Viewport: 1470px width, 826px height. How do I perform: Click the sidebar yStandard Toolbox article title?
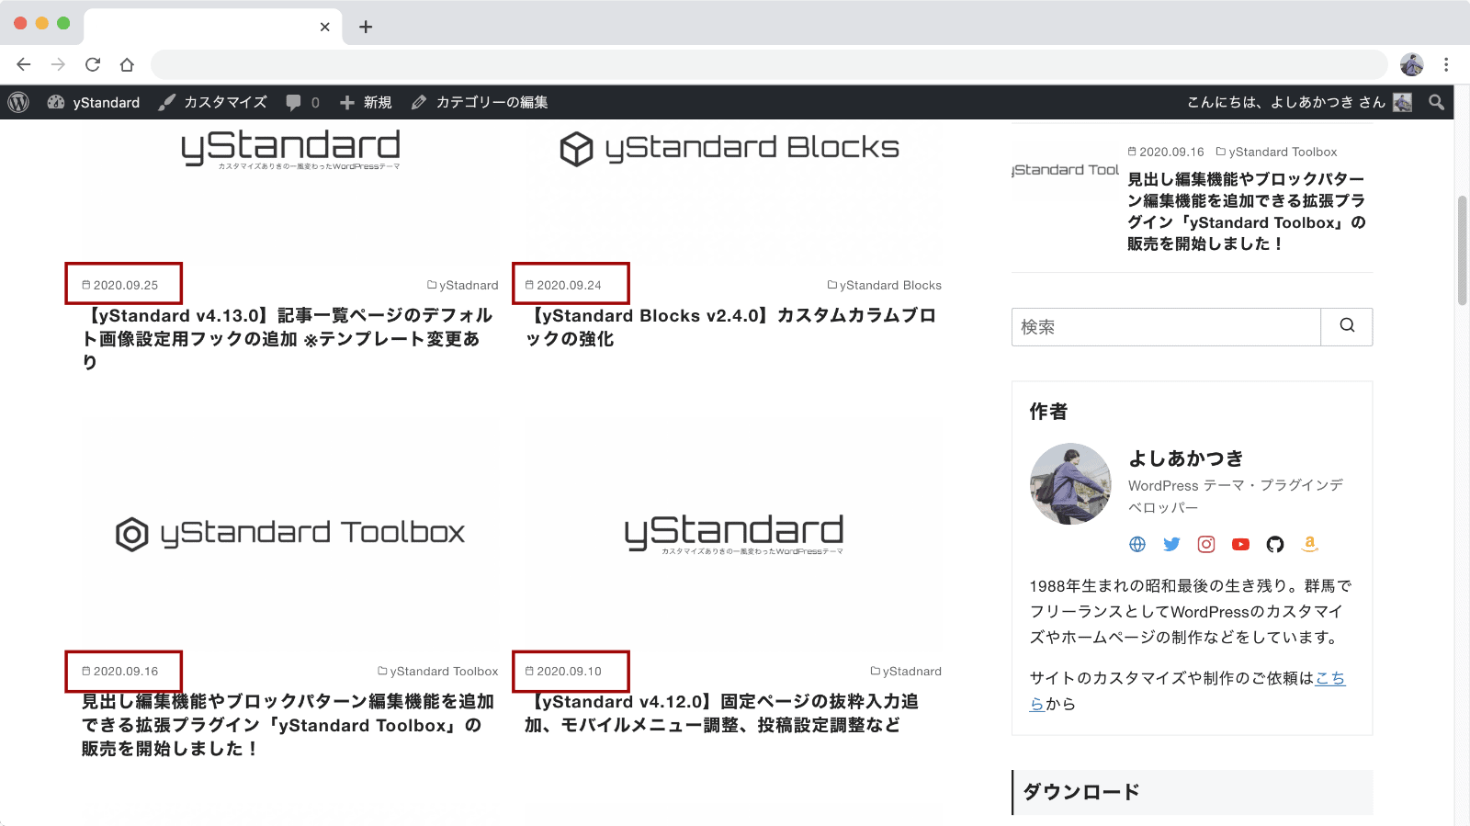pos(1247,211)
